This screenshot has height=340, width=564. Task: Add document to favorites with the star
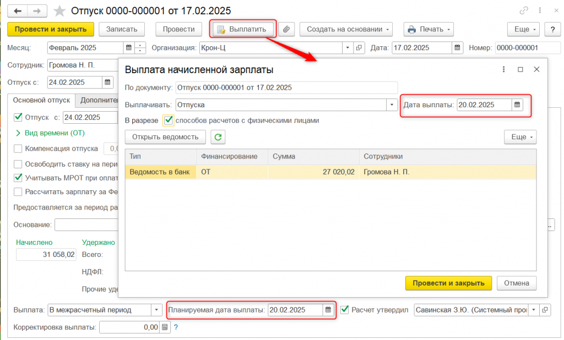(x=59, y=11)
